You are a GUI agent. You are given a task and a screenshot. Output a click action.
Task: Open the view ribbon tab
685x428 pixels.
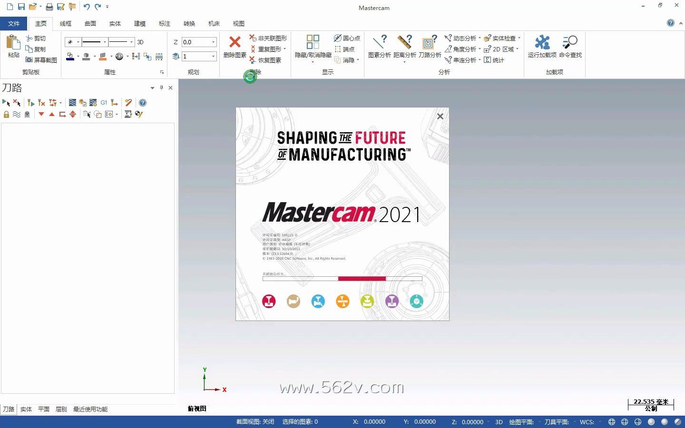(239, 23)
